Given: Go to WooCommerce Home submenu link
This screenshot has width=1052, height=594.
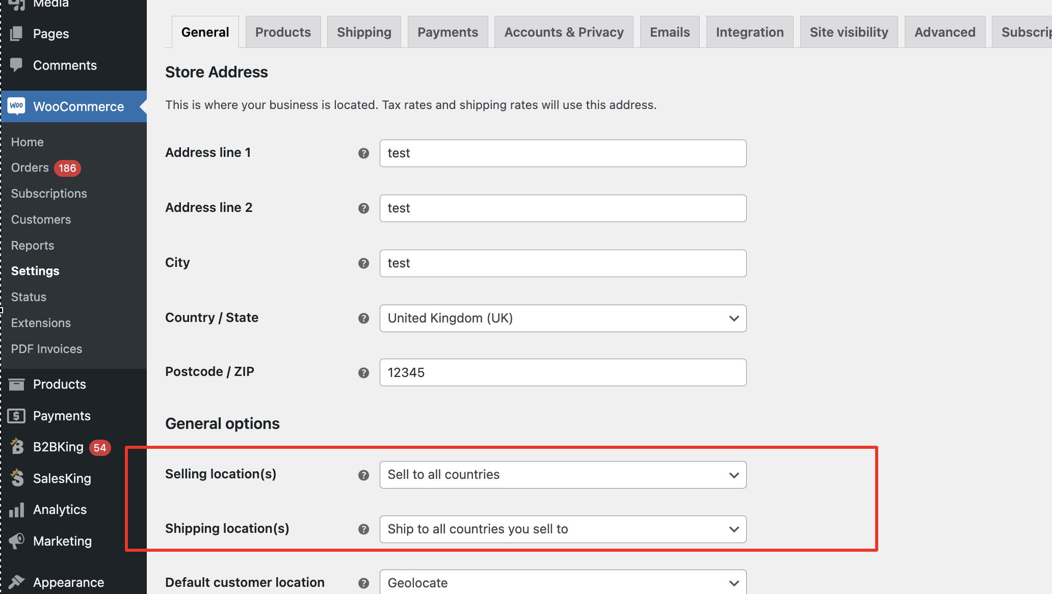Looking at the screenshot, I should 28,142.
